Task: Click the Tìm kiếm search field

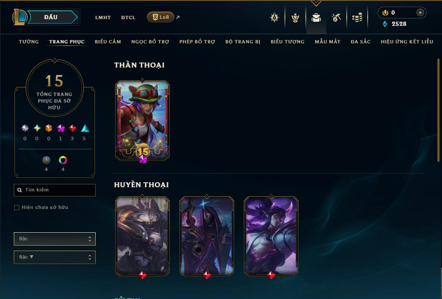Action: tap(55, 190)
